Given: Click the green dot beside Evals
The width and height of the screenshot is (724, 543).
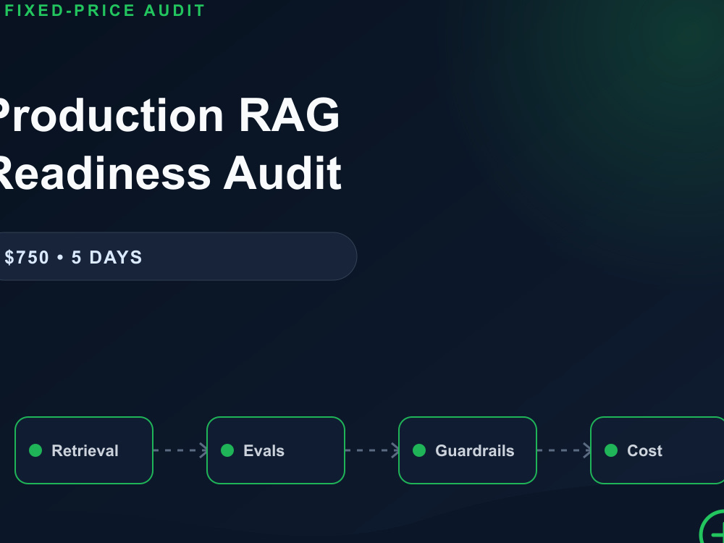Looking at the screenshot, I should point(227,450).
